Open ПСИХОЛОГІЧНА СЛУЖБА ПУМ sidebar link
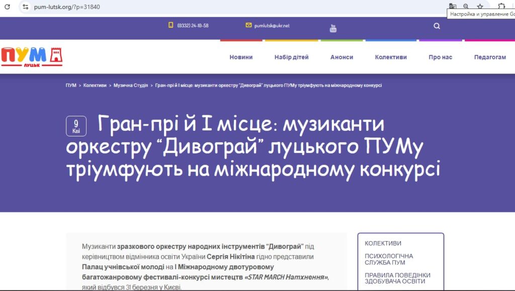 [389, 259]
